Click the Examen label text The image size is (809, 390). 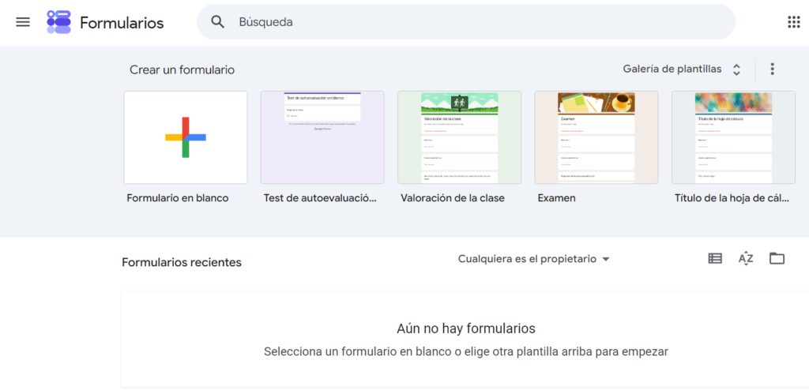[557, 198]
